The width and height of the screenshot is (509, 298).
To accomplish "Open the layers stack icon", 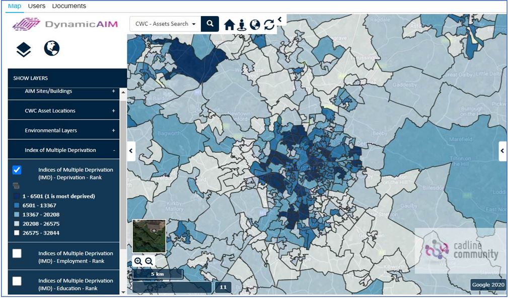I will (x=24, y=50).
